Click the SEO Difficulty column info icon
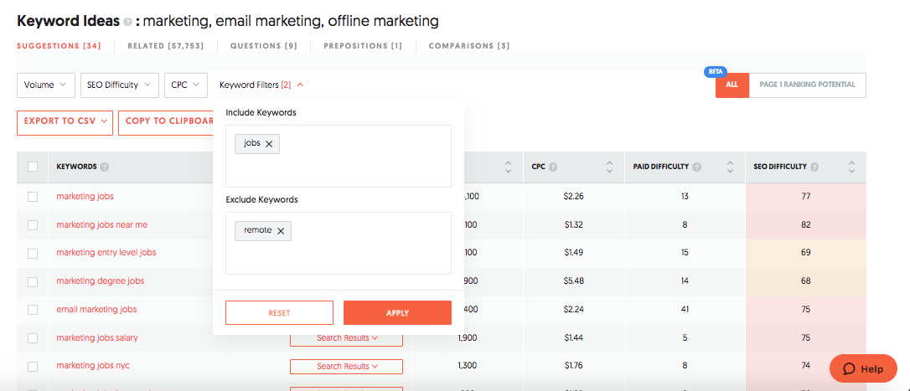This screenshot has height=391, width=910. 814,167
